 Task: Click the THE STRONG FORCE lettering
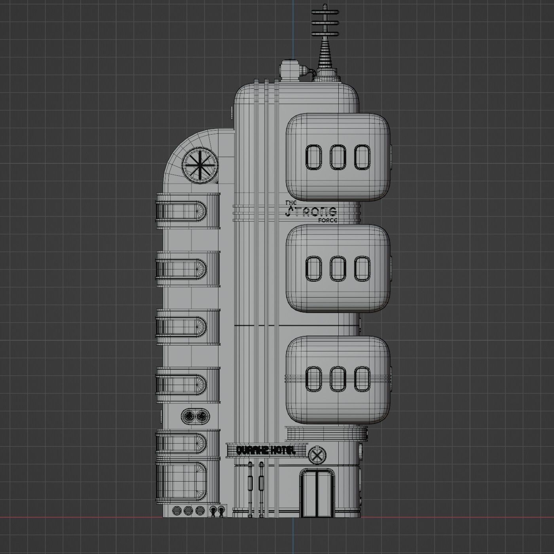[311, 211]
